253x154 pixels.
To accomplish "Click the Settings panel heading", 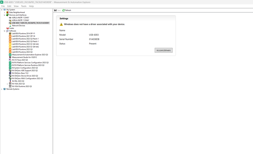I will [x=64, y=18].
